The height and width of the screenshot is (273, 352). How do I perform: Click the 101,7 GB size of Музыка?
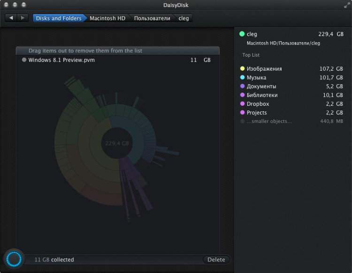point(331,77)
